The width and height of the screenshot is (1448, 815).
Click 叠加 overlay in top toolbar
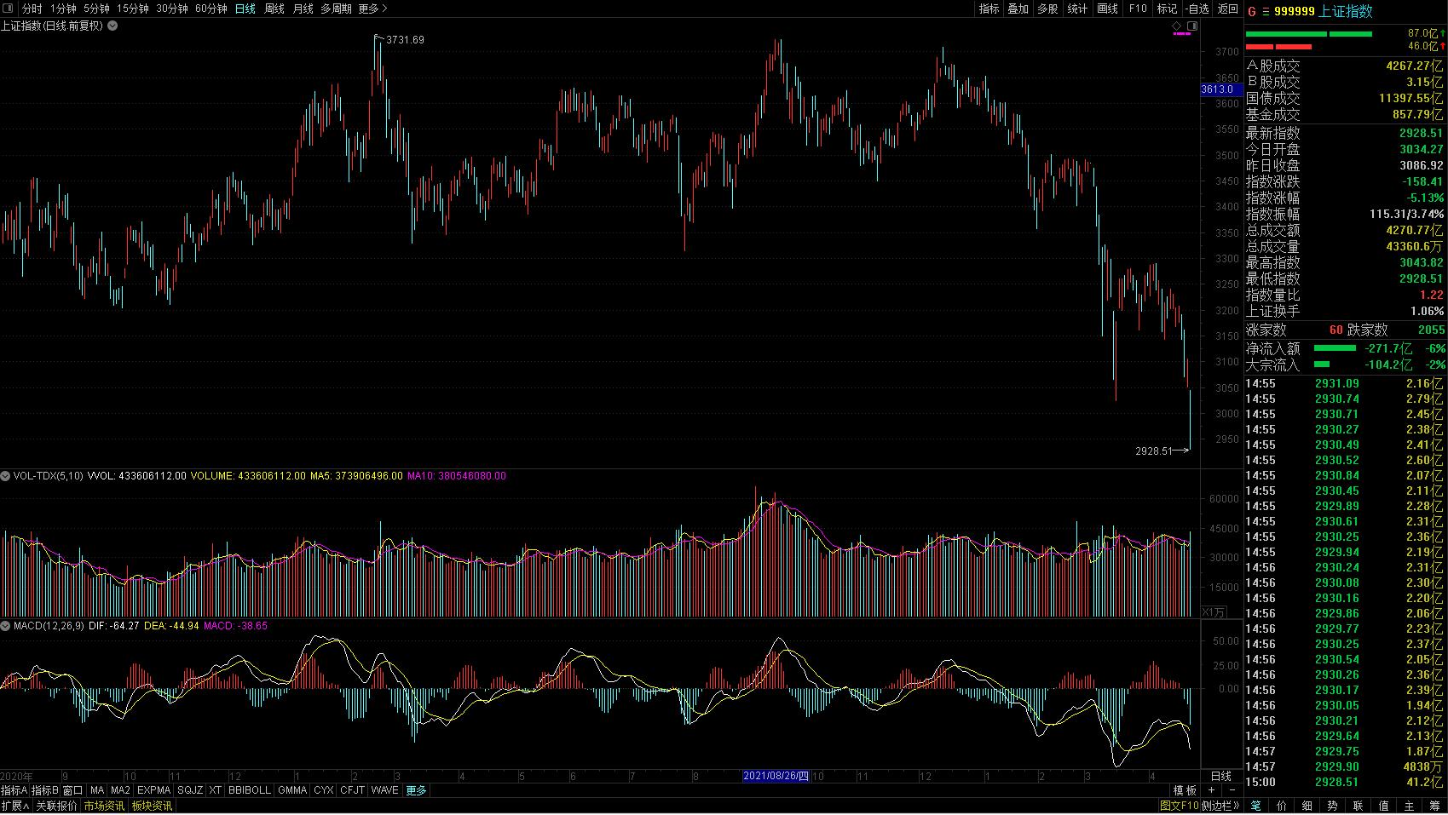1018,9
